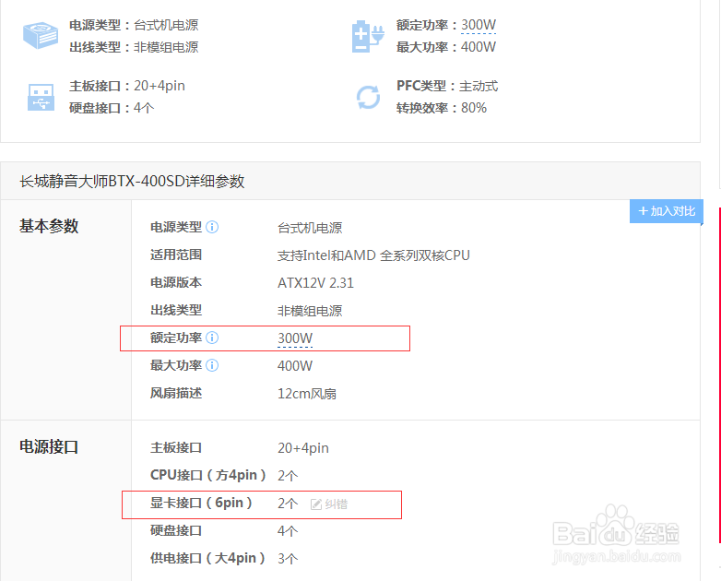Click 电源类型：台式机电源 summary text
The height and width of the screenshot is (581, 721).
coord(134,25)
